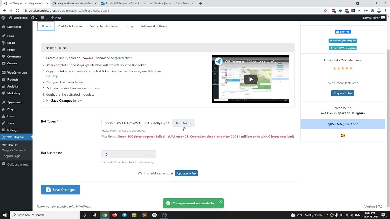Viewport: 390px width, 219px height.
Task: Open the wptelegram site link
Action: (x=18, y=18)
